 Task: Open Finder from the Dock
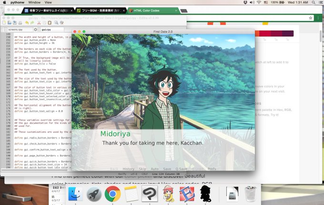(75, 194)
